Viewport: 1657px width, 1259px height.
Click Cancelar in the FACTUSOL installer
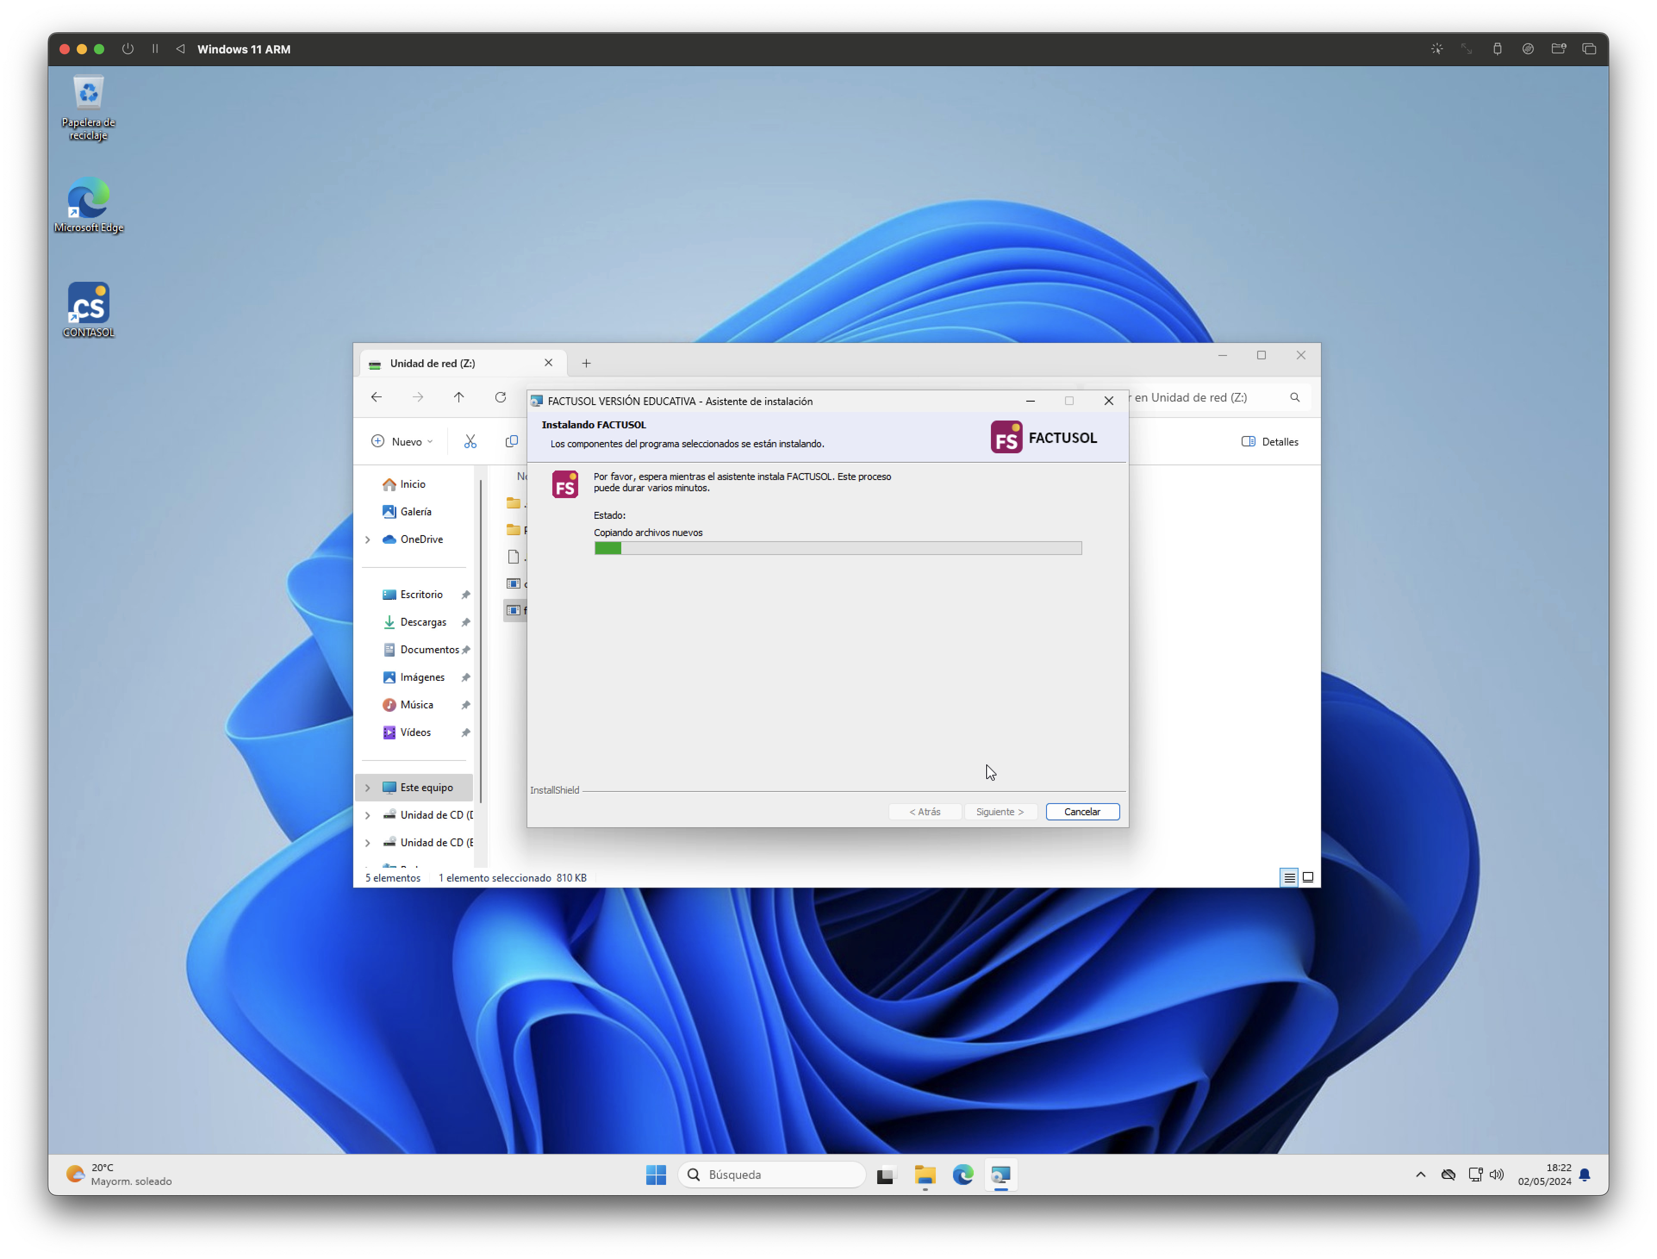1082,812
